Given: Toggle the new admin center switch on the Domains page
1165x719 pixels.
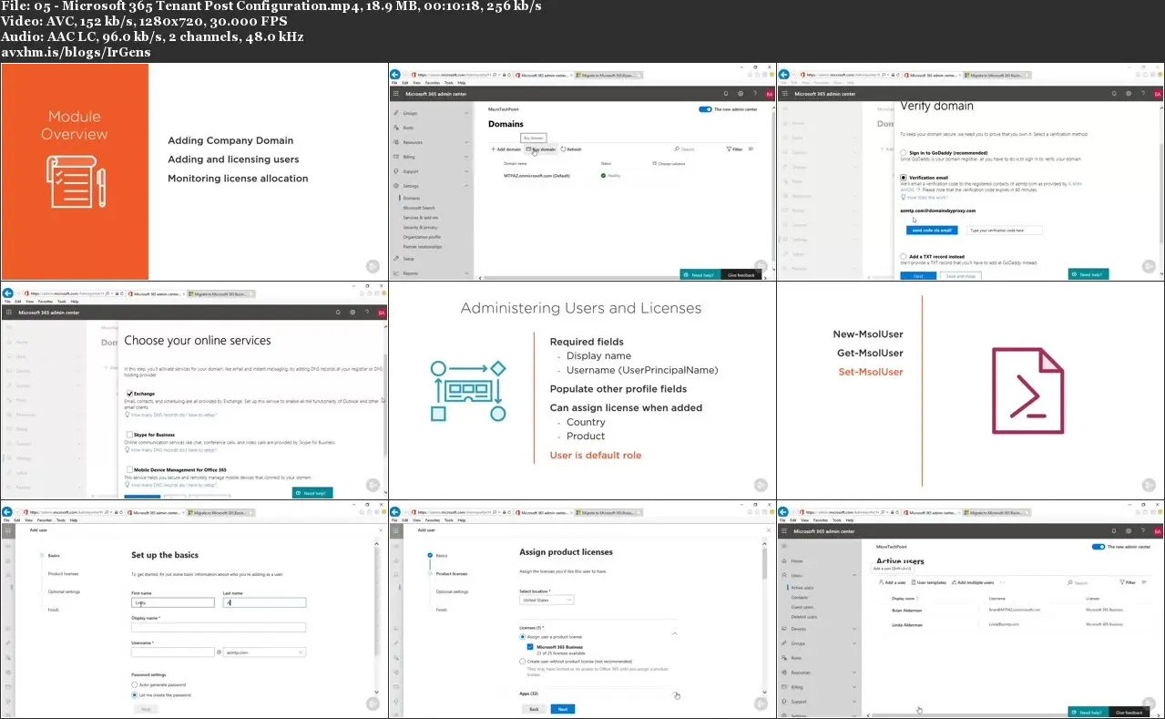Looking at the screenshot, I should coord(705,109).
